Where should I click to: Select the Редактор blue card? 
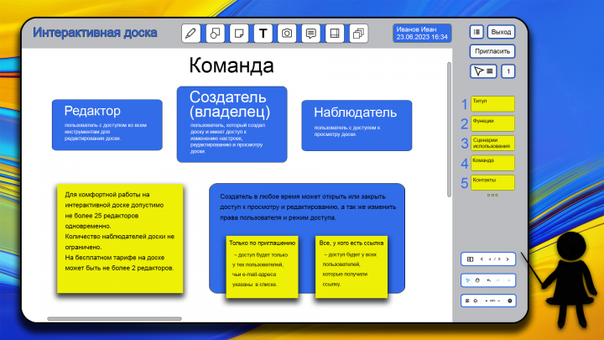click(x=107, y=125)
